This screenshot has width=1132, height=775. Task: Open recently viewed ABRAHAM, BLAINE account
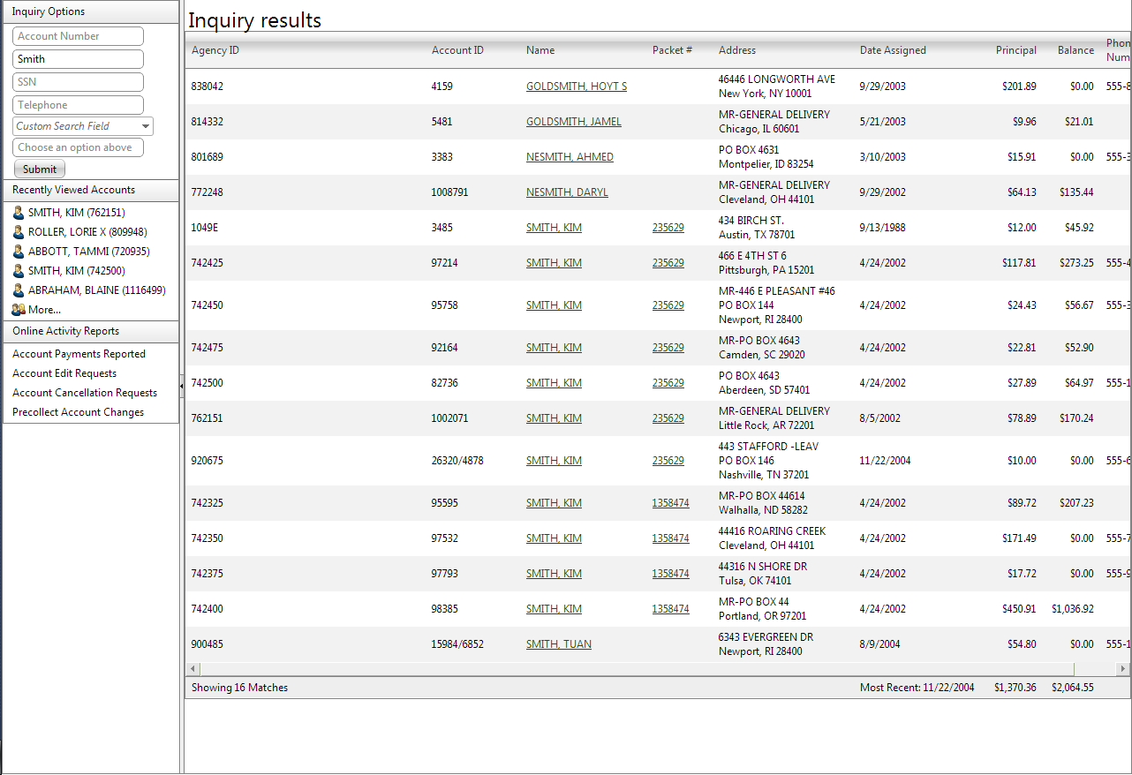coord(97,290)
